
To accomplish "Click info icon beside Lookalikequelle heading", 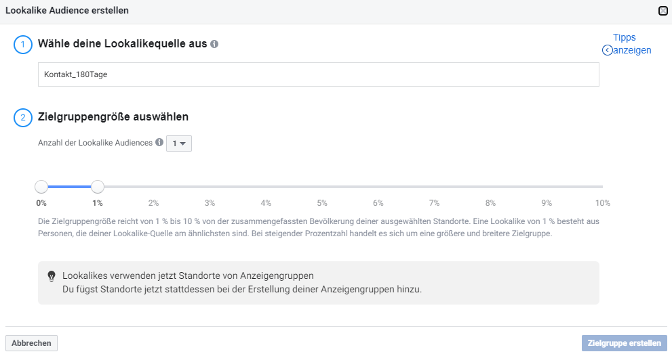I will 214,44.
